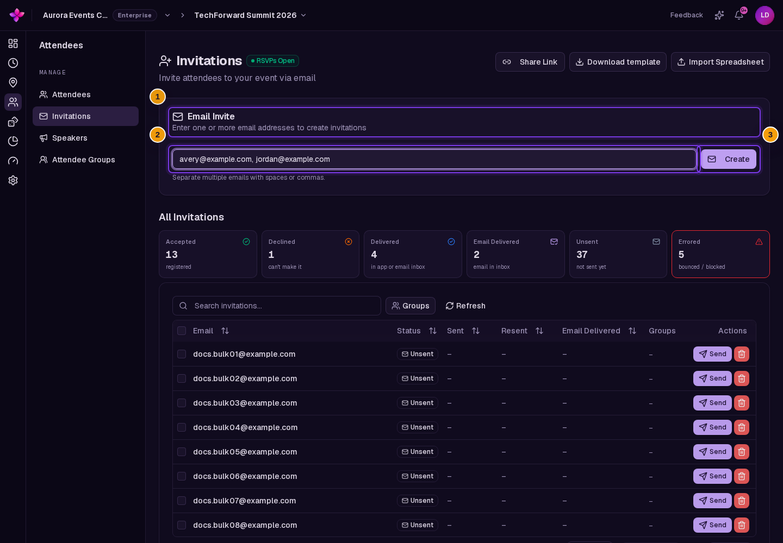Open Attendee Groups in the Manage menu
The height and width of the screenshot is (543, 783).
(x=85, y=160)
